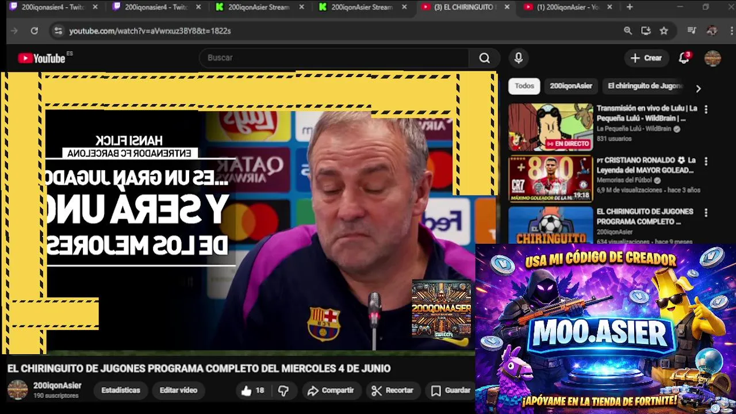Close the (3) EL CHIRINGUITO tab
This screenshot has width=736, height=414.
point(507,7)
